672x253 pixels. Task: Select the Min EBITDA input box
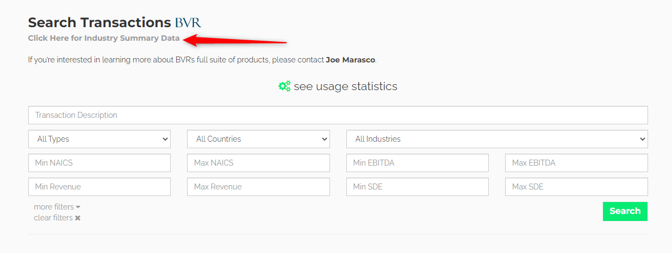point(417,163)
